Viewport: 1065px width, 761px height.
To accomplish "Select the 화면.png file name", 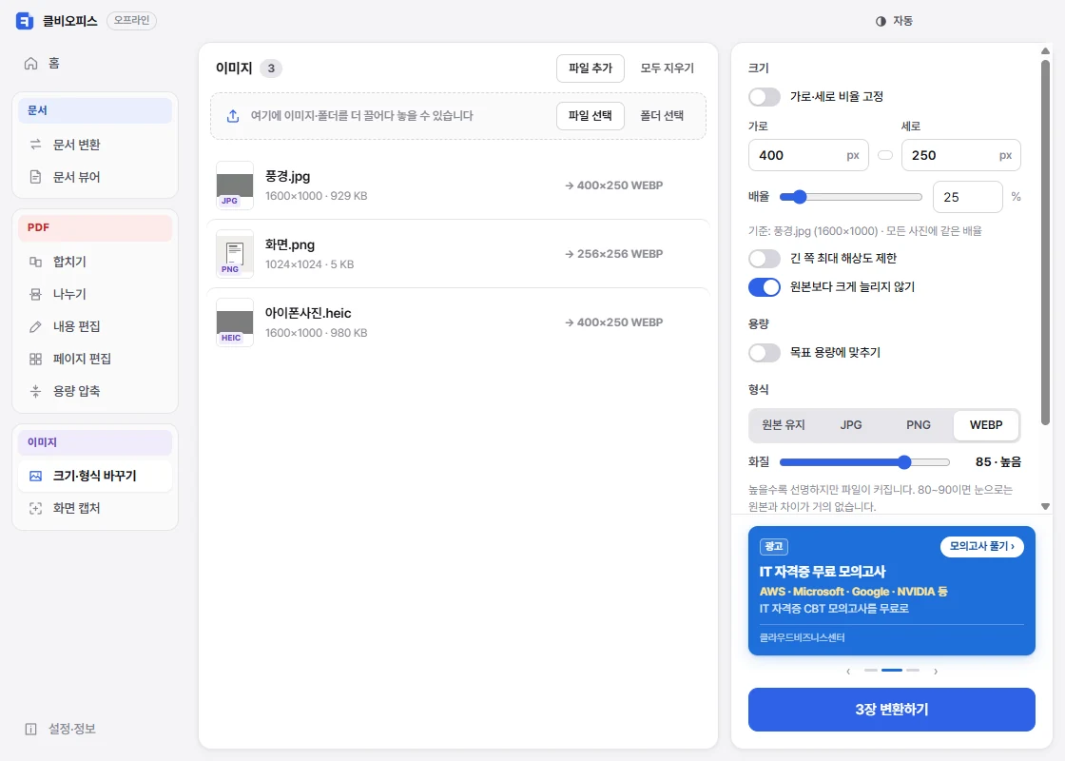I will pyautogui.click(x=289, y=244).
